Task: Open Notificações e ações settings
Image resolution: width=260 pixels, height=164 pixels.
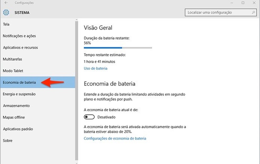Action: (19, 36)
